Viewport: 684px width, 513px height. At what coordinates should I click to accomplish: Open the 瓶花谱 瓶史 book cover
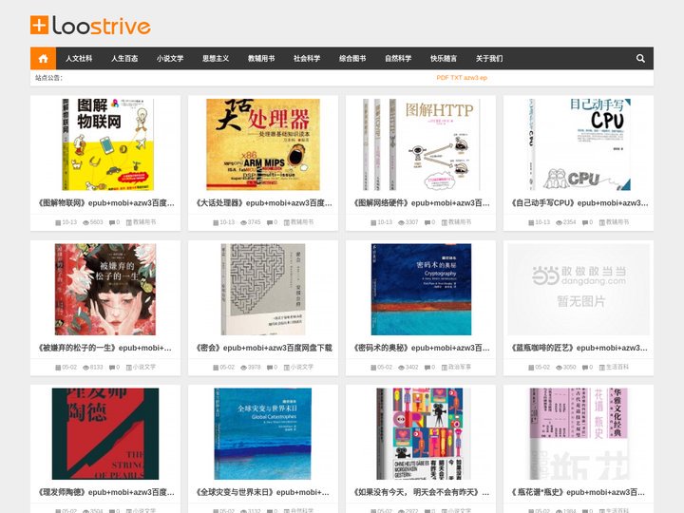coord(579,434)
